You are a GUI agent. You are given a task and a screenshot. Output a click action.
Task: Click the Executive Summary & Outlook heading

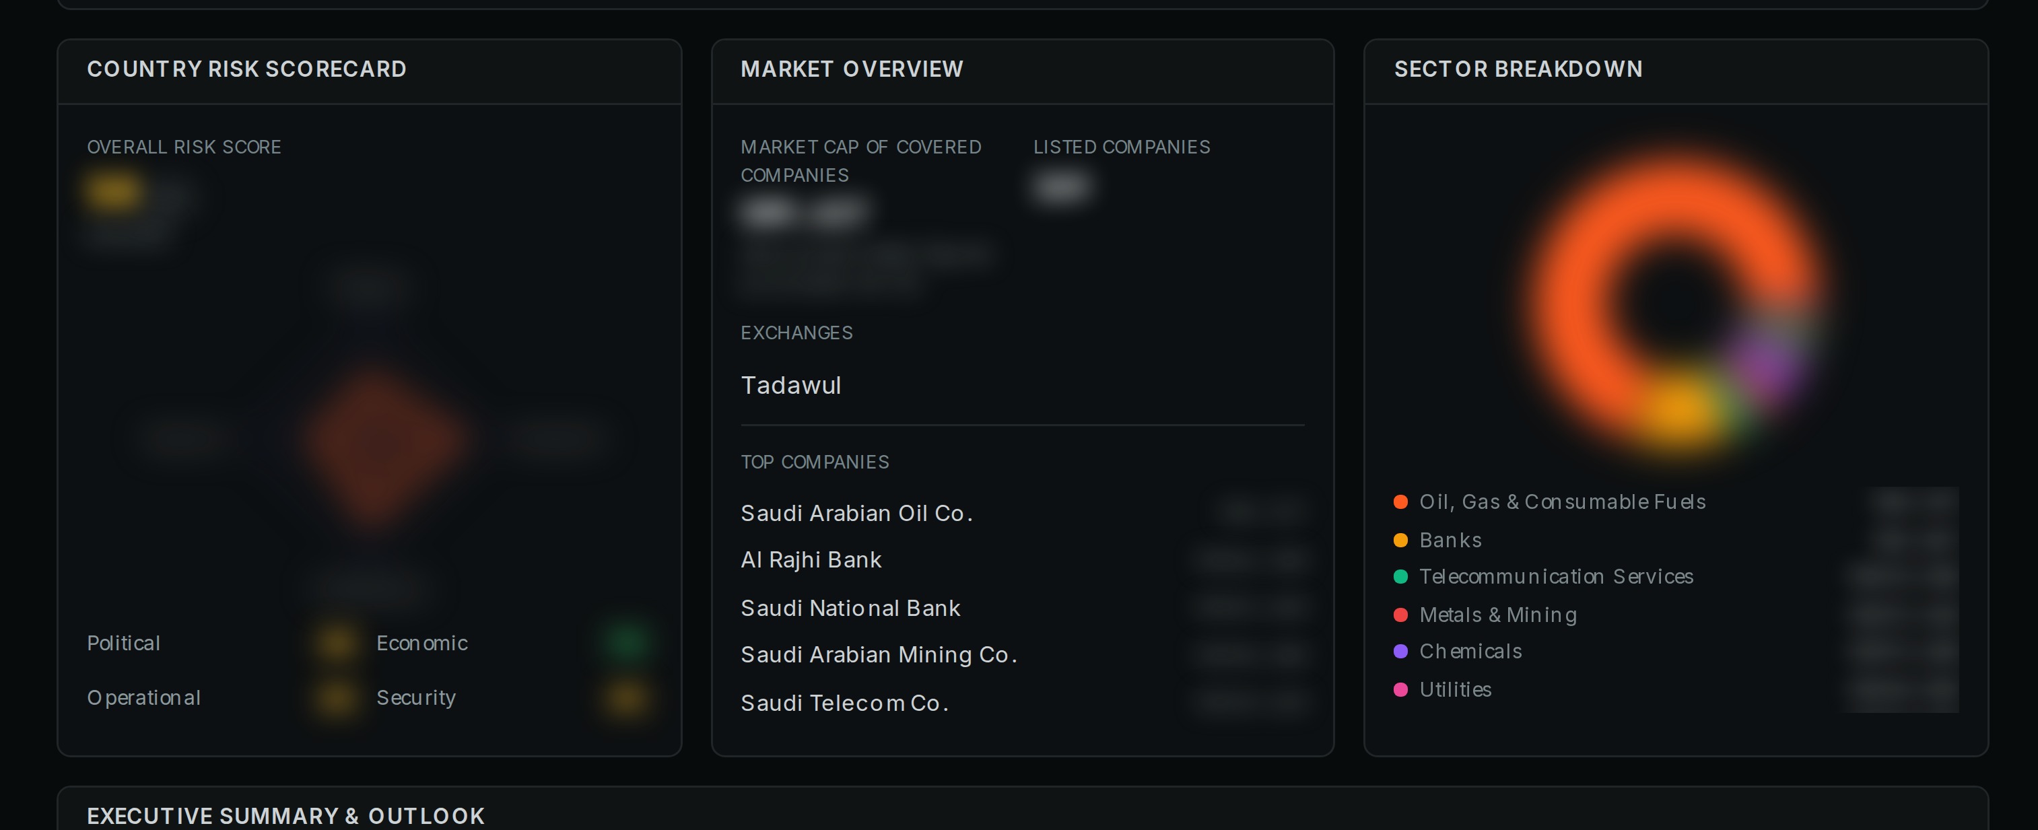(285, 816)
